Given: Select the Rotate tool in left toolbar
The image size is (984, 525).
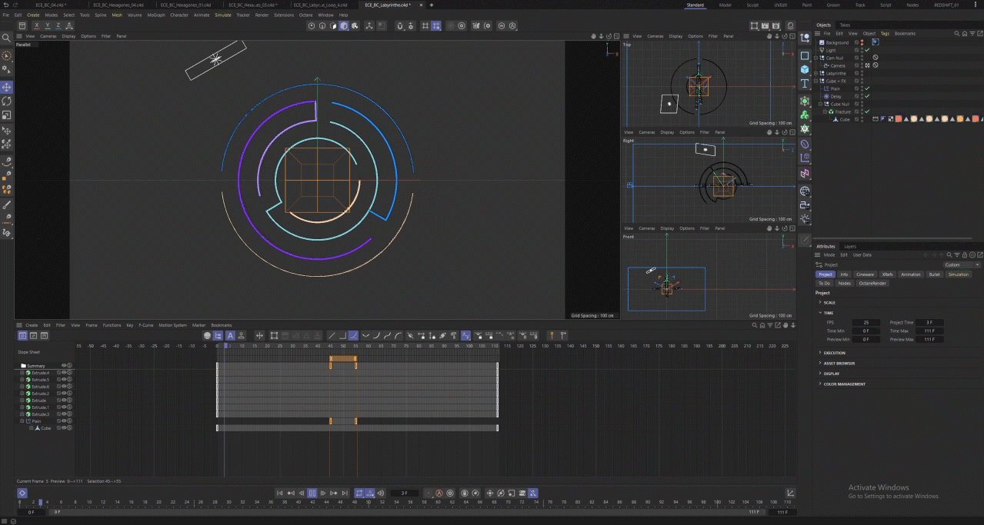Looking at the screenshot, I should click(7, 101).
